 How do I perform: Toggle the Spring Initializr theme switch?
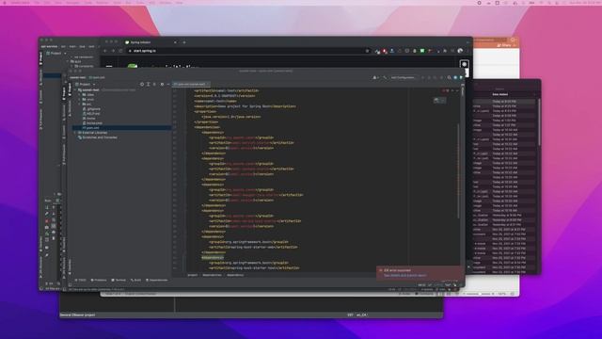[464, 64]
